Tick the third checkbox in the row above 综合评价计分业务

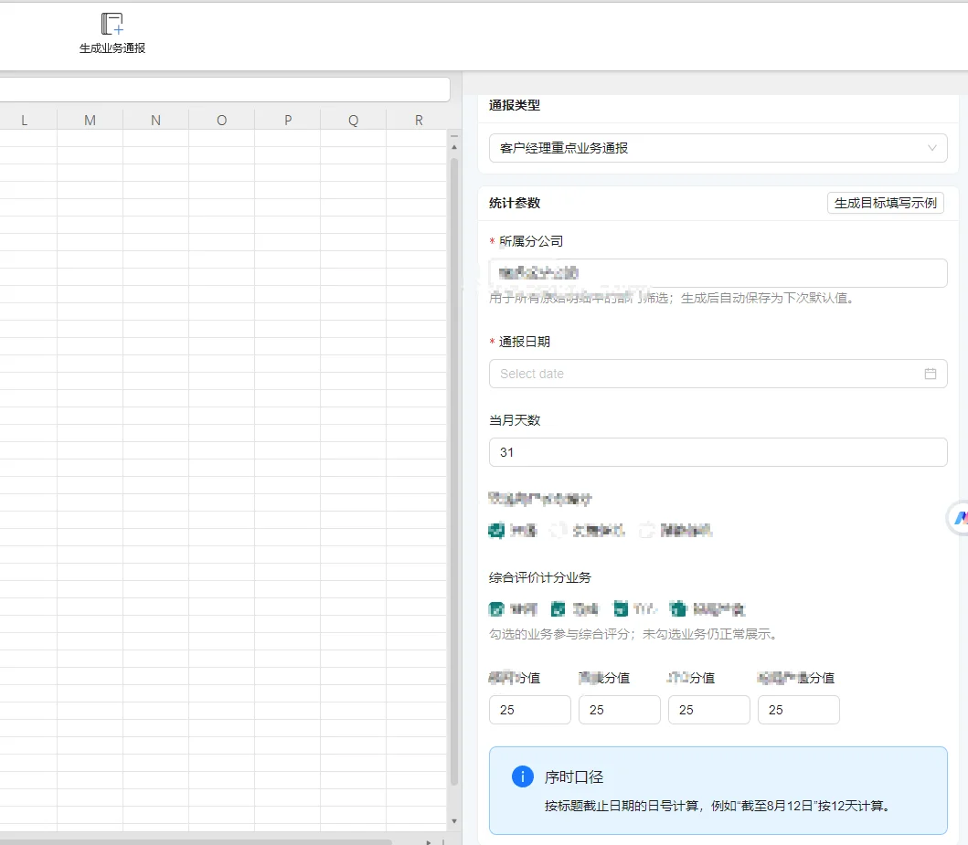[646, 531]
